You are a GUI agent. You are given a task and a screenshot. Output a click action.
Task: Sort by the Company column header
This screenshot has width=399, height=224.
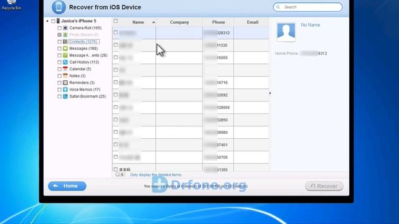click(x=180, y=22)
